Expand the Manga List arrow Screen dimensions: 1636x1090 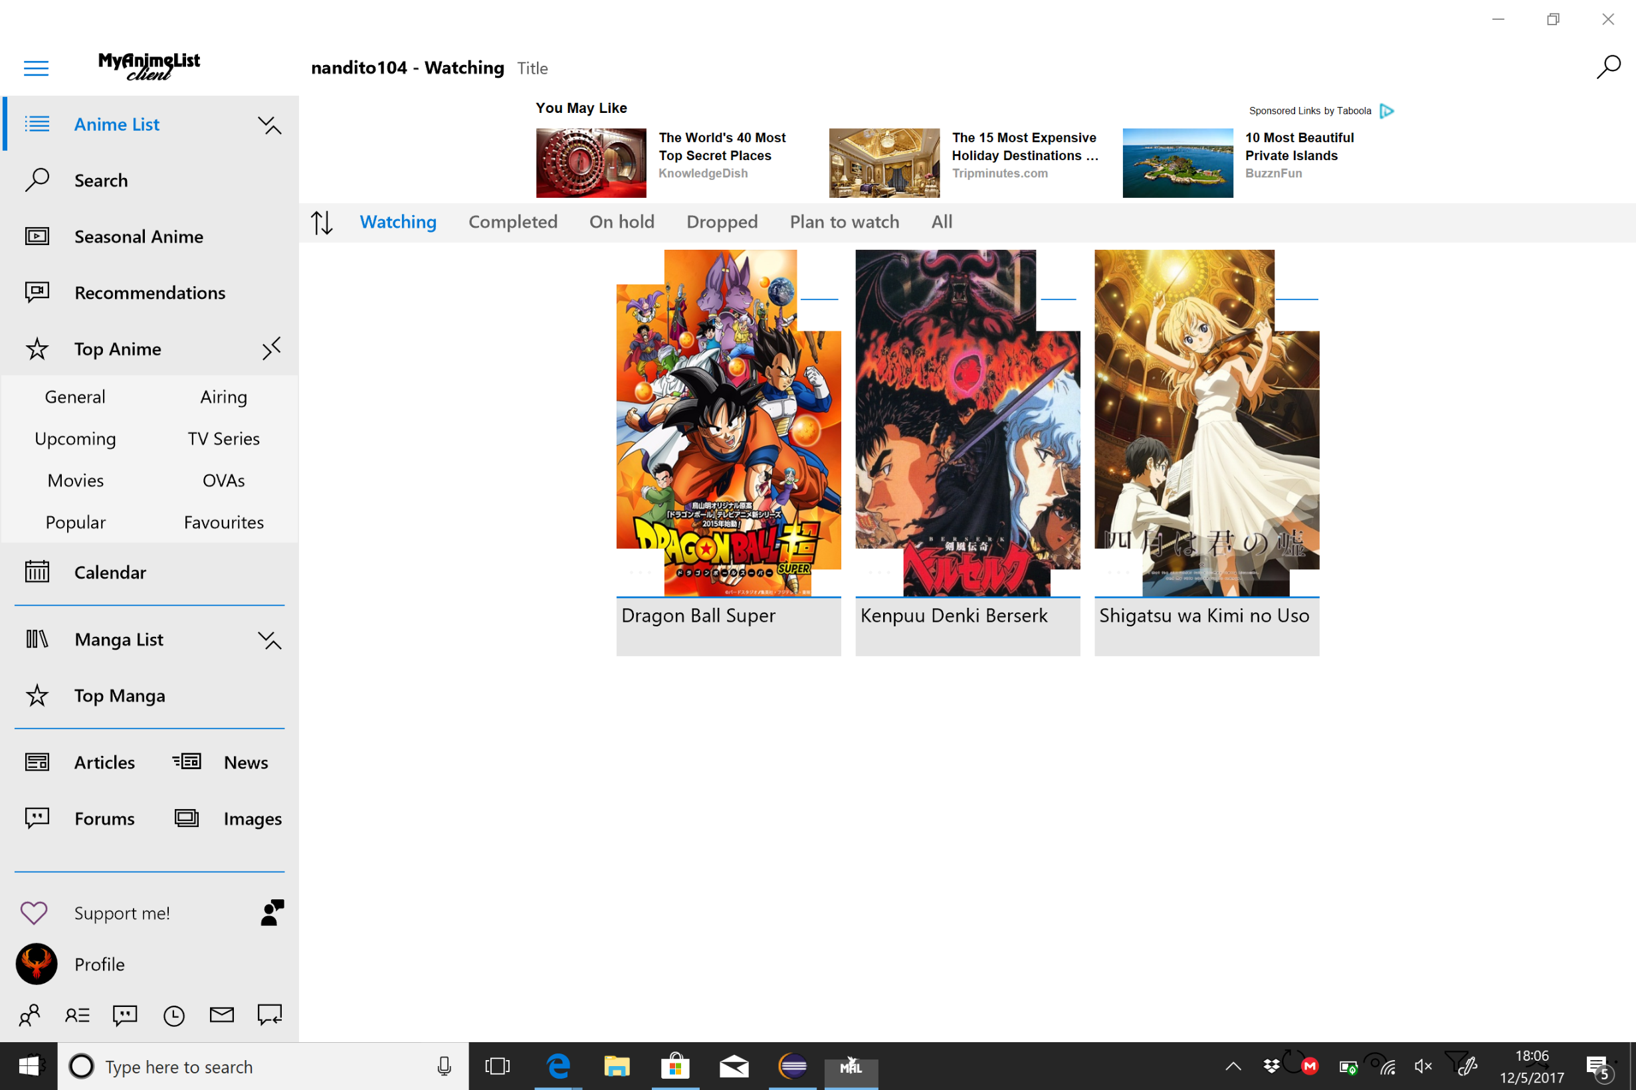point(270,640)
